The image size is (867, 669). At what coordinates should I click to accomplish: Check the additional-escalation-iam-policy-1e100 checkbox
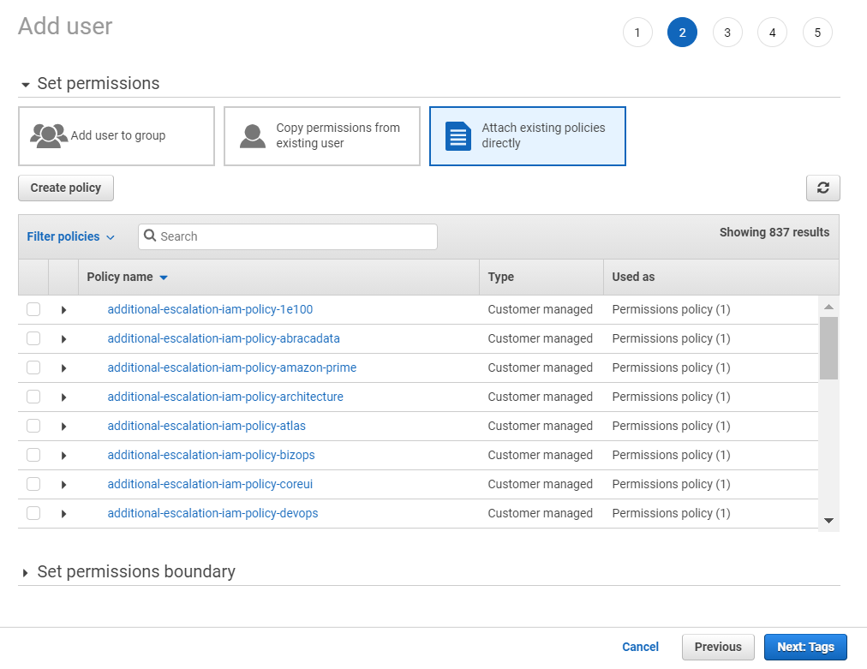pos(33,308)
